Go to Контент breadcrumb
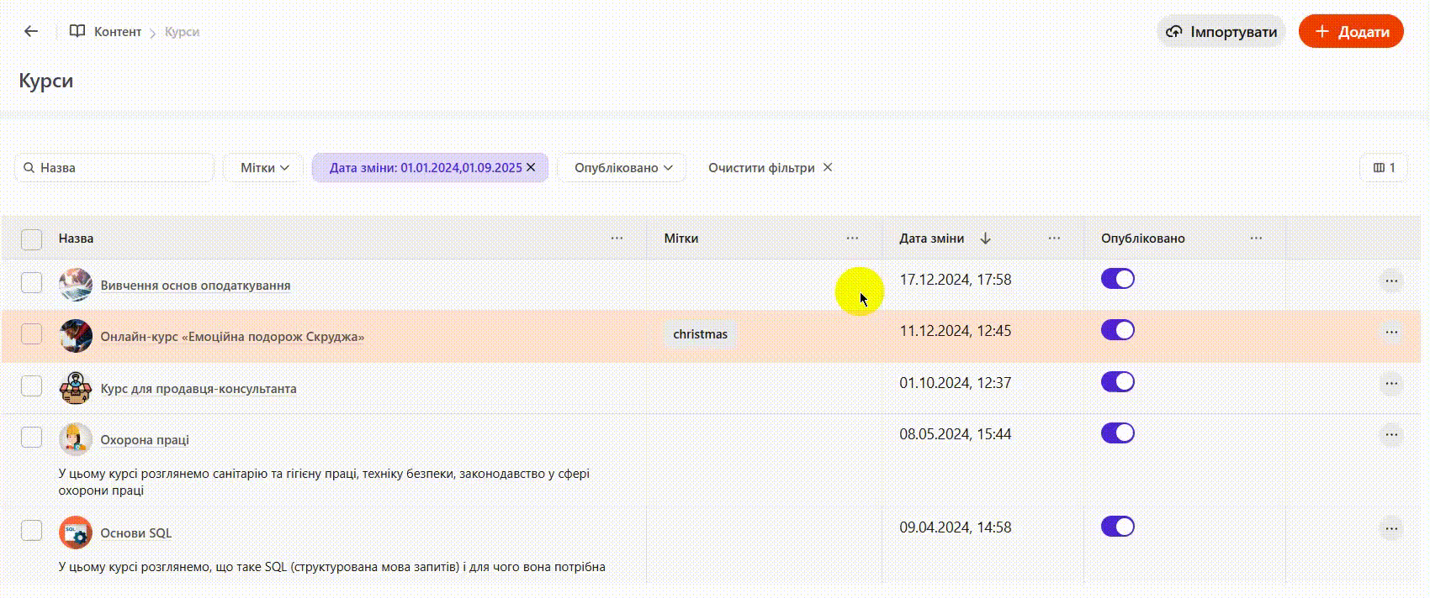Image resolution: width=1430 pixels, height=598 pixels. (x=117, y=32)
